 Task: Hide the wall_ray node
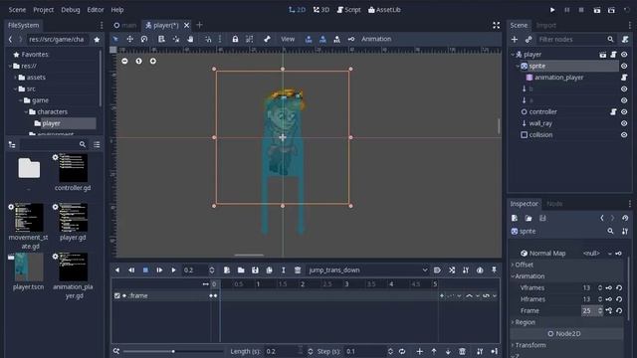[x=624, y=123]
